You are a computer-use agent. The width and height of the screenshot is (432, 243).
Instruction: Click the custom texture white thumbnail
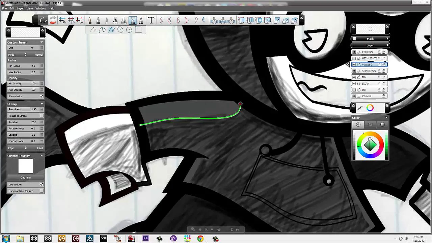(26, 166)
